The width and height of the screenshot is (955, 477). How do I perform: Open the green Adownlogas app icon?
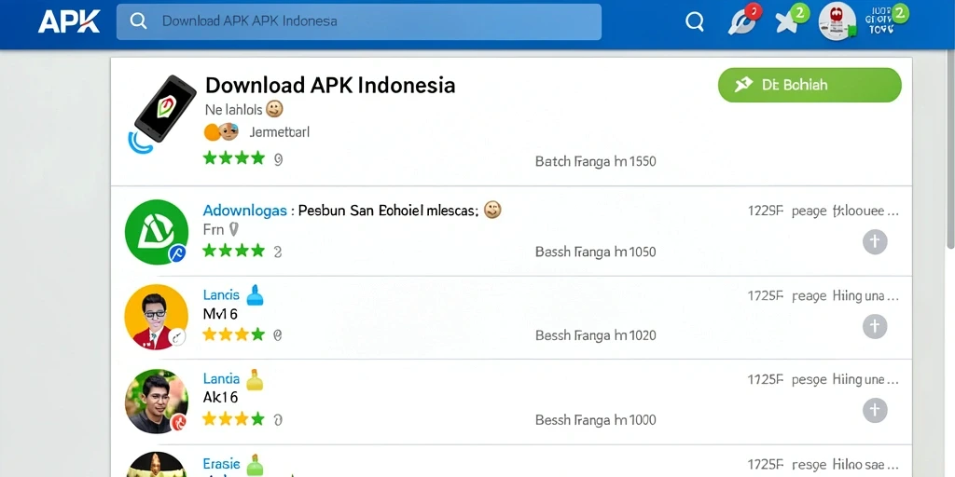pos(157,231)
